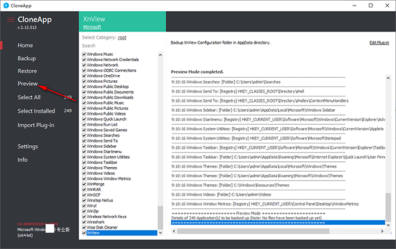Viewport: 396px width, 249px height.
Task: Go to Restore in the sidebar
Action: click(x=27, y=71)
